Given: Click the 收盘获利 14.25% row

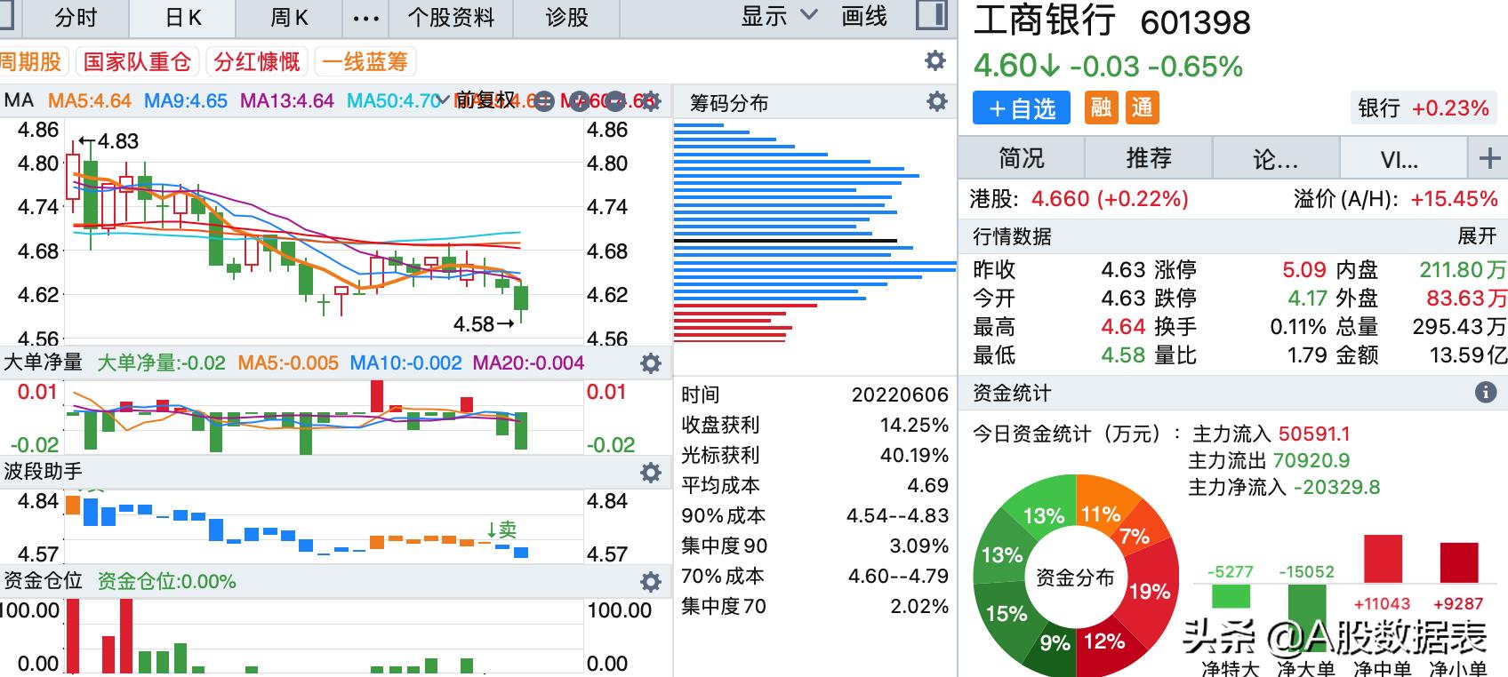Looking at the screenshot, I should (x=814, y=425).
